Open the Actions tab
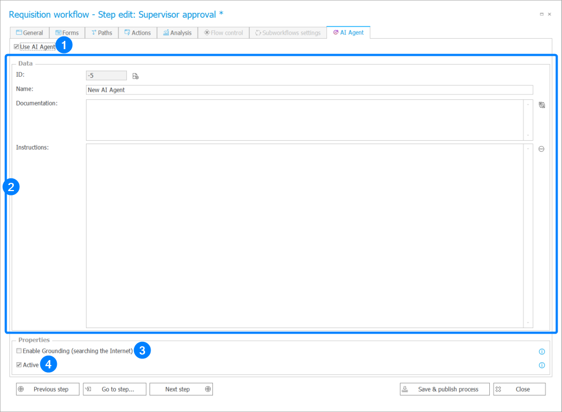Image resolution: width=562 pixels, height=412 pixels. pos(137,33)
